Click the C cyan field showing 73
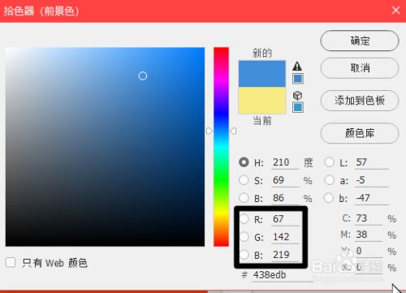The width and height of the screenshot is (406, 293). point(369,218)
